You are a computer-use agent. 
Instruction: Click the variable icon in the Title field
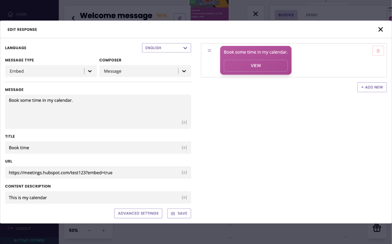[184, 147]
